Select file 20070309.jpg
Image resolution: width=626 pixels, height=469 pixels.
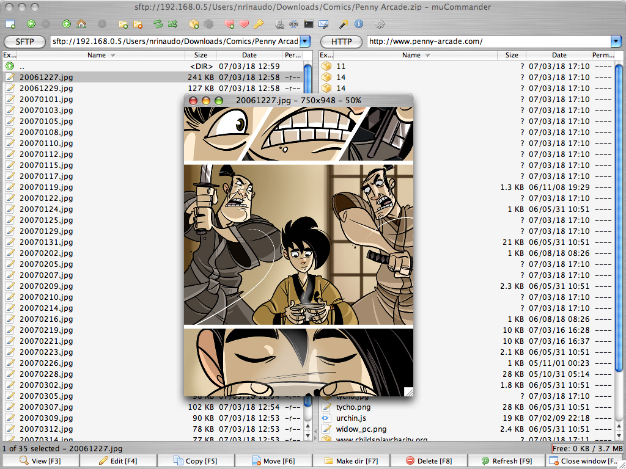click(x=152, y=418)
